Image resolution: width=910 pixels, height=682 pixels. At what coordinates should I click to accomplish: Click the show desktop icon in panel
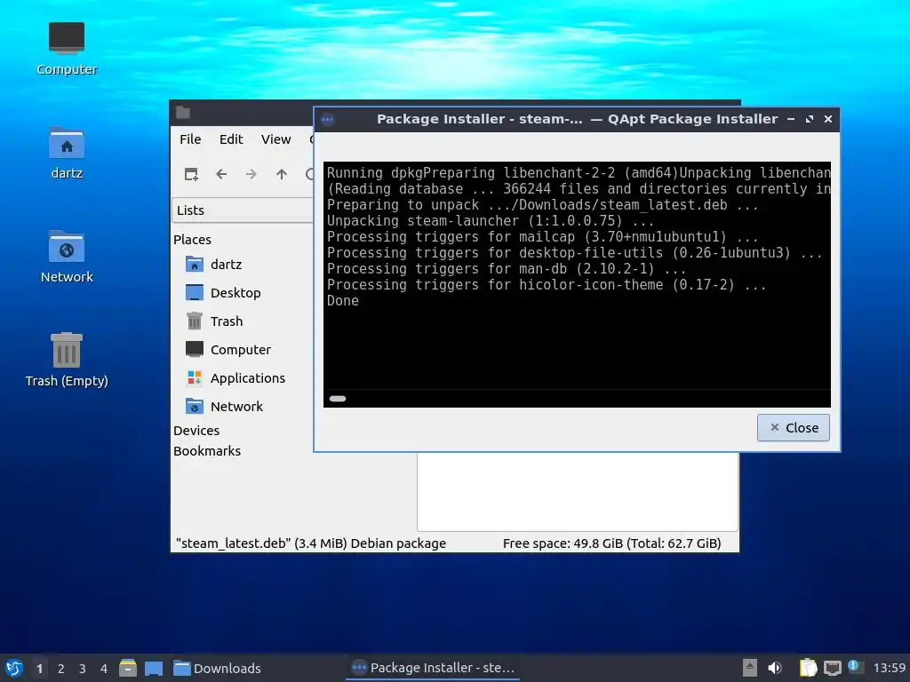[154, 668]
